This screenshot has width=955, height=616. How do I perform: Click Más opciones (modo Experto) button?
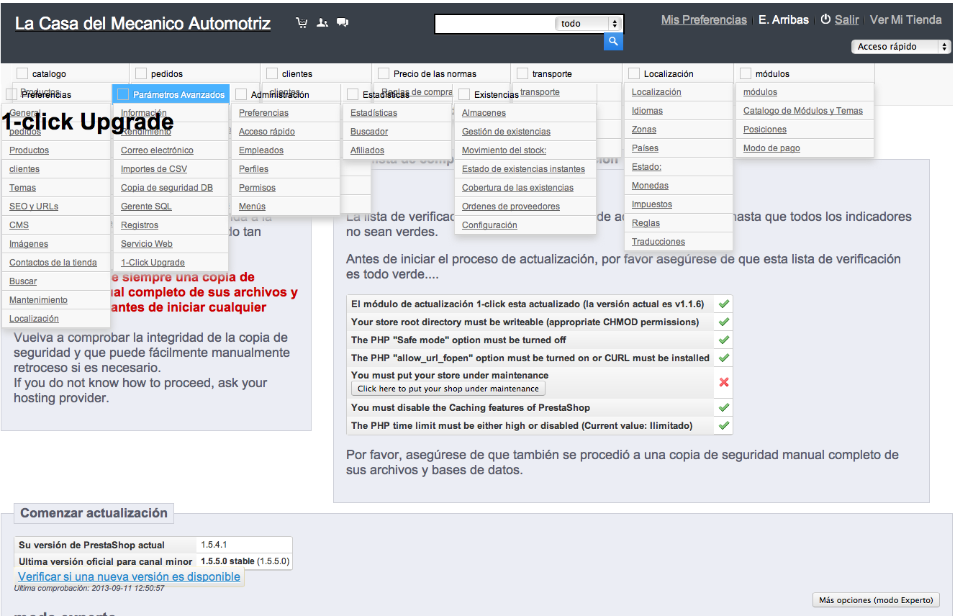[x=877, y=600]
